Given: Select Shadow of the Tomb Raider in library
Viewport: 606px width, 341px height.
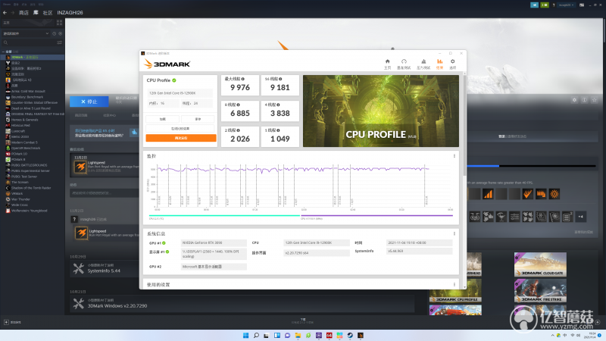Looking at the screenshot, I should click(x=33, y=188).
